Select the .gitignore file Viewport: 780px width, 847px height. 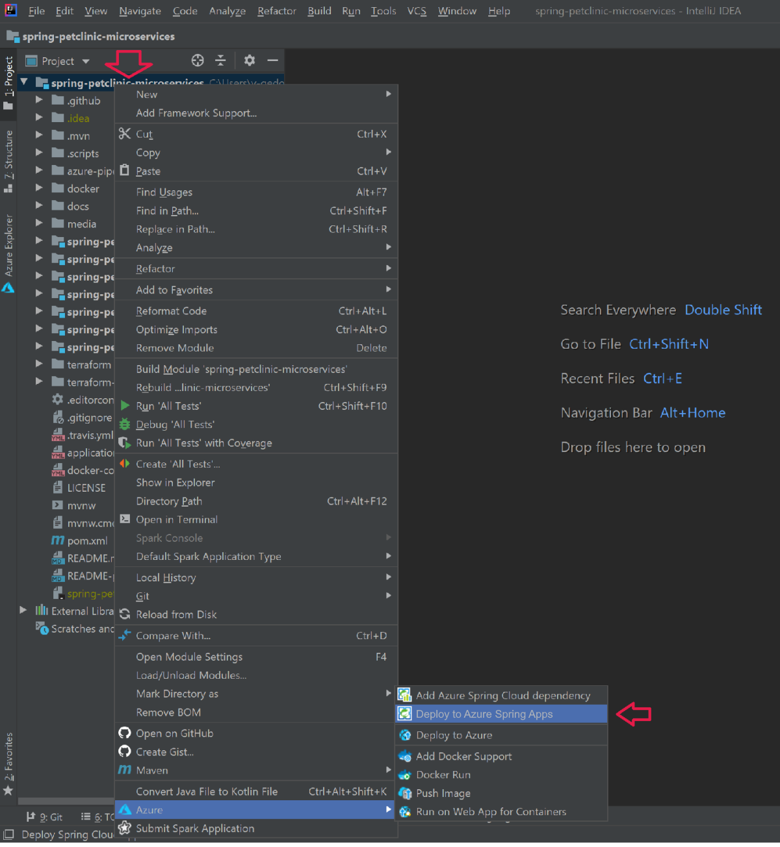82,418
